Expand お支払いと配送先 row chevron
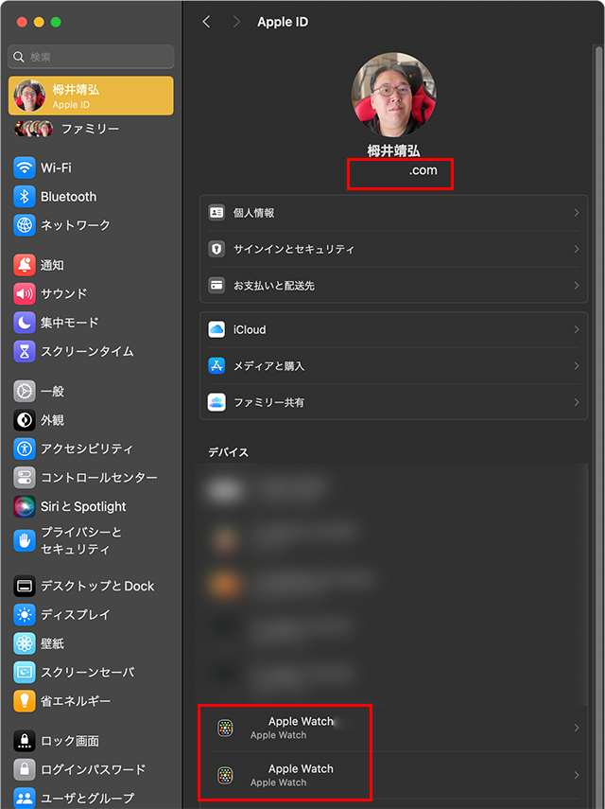 pos(576,286)
